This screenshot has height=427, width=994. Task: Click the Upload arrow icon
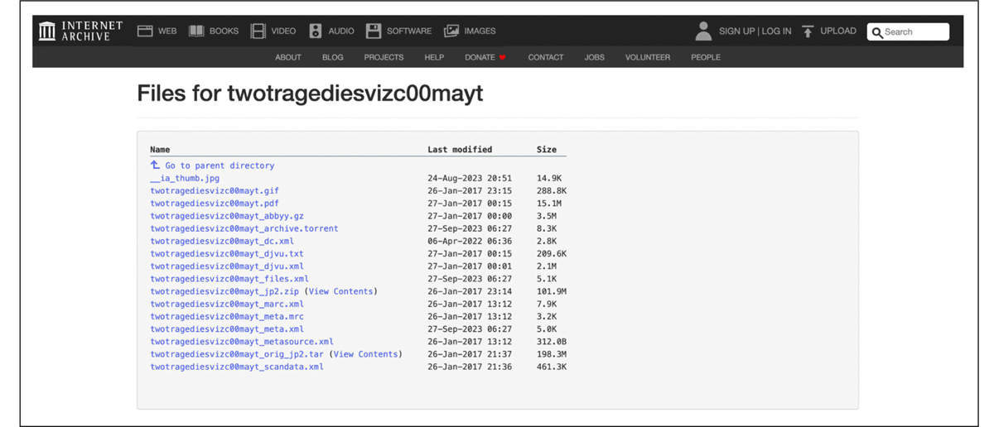pos(808,31)
